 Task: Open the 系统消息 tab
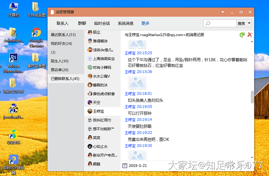(x=125, y=23)
